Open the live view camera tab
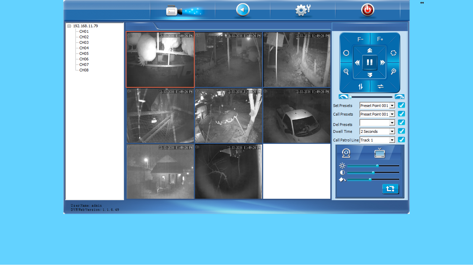This screenshot has height=265, width=473. [x=182, y=10]
